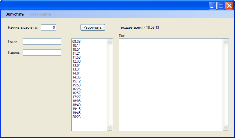Select time entry 14:36
Screen dimensions: 235x138
[x=76, y=77]
